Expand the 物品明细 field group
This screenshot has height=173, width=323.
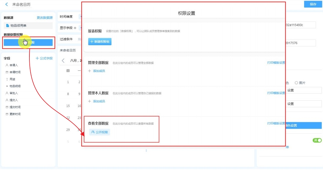[x=7, y=86]
